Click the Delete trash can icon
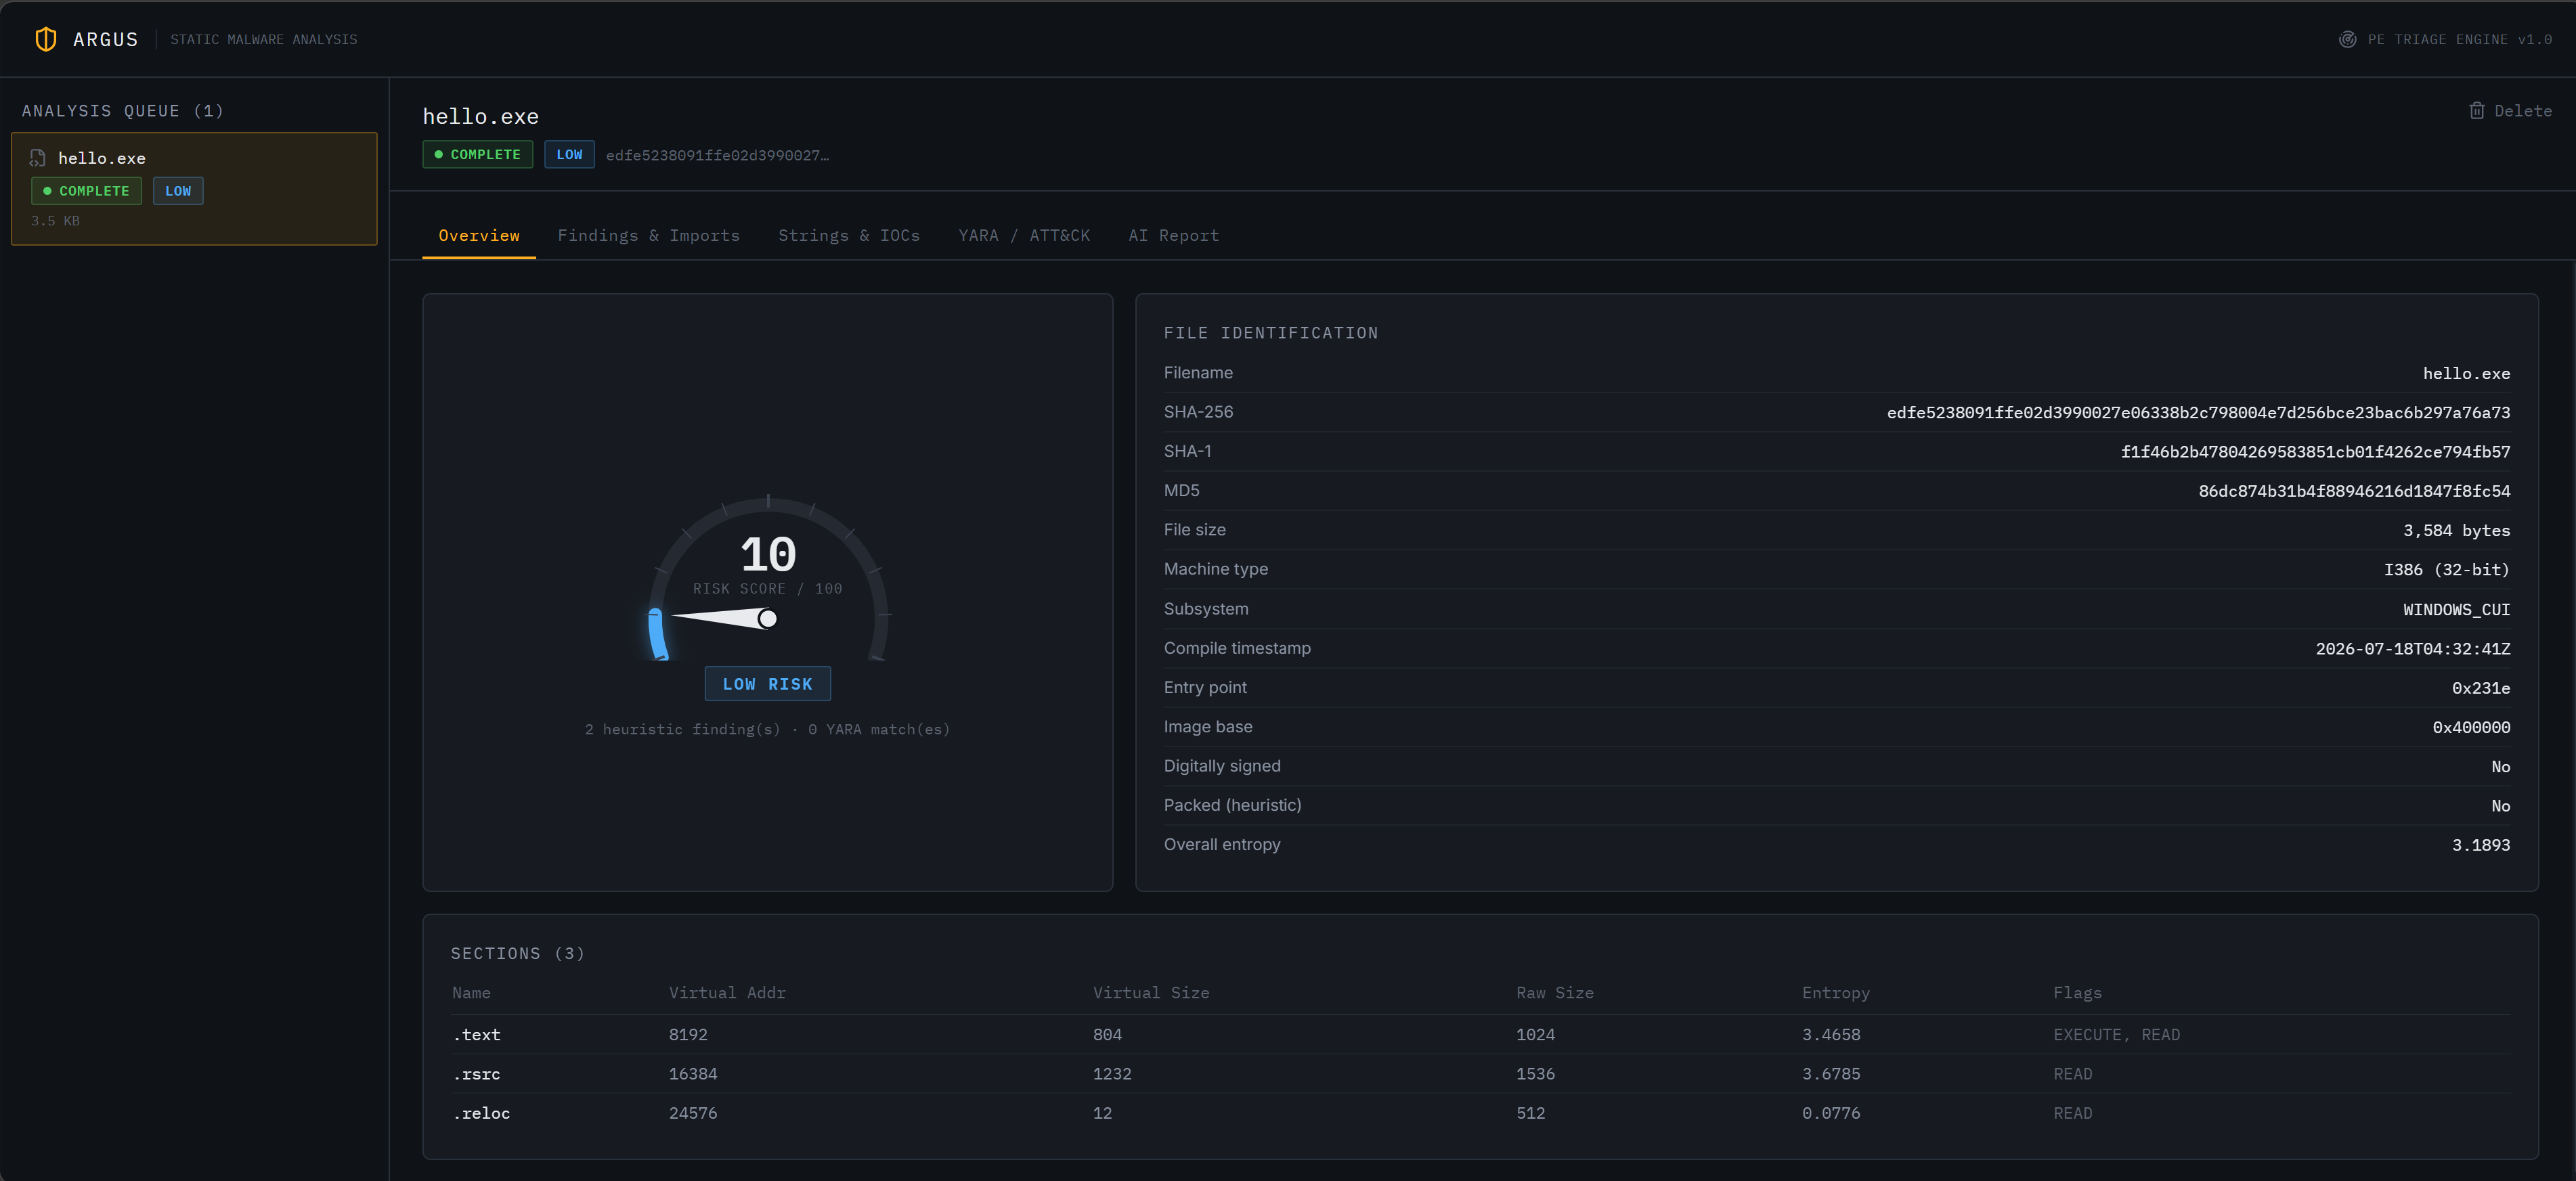2576x1181 pixels. [2476, 111]
